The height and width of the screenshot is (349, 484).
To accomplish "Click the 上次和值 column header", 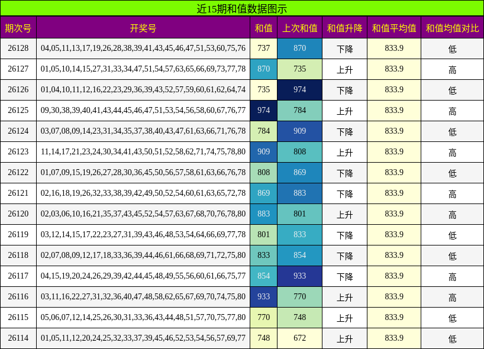I will tap(300, 28).
